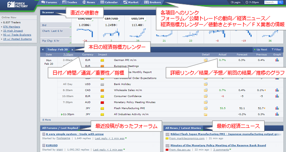Focus the Search input field
This screenshot has width=286, height=152.
tap(271, 2)
